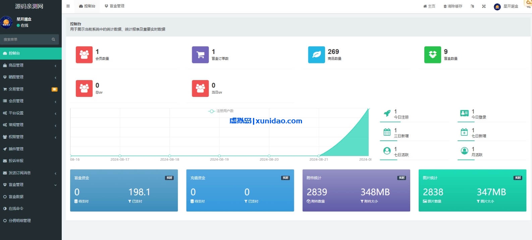Click the green 盲盒数量 box icon
This screenshot has width=532, height=240.
coord(432,55)
